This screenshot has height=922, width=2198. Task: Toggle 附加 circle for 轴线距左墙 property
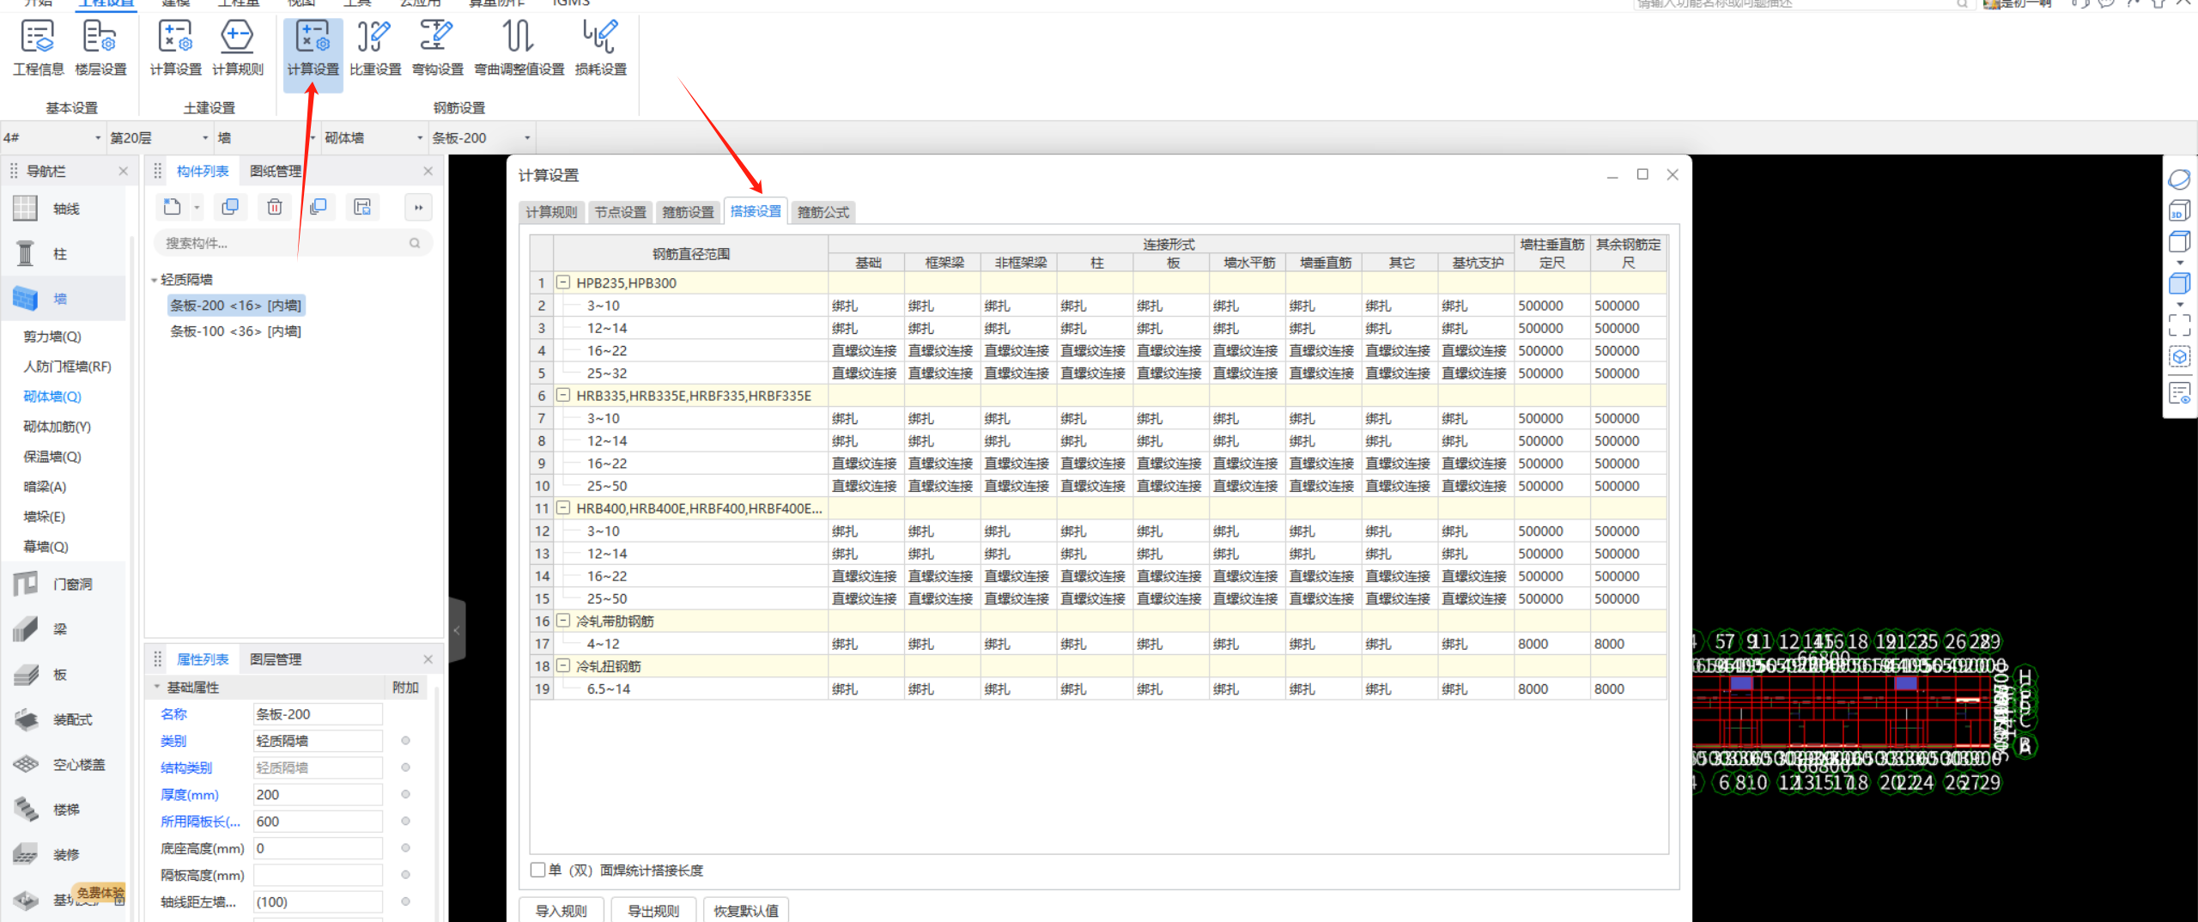pyautogui.click(x=405, y=901)
